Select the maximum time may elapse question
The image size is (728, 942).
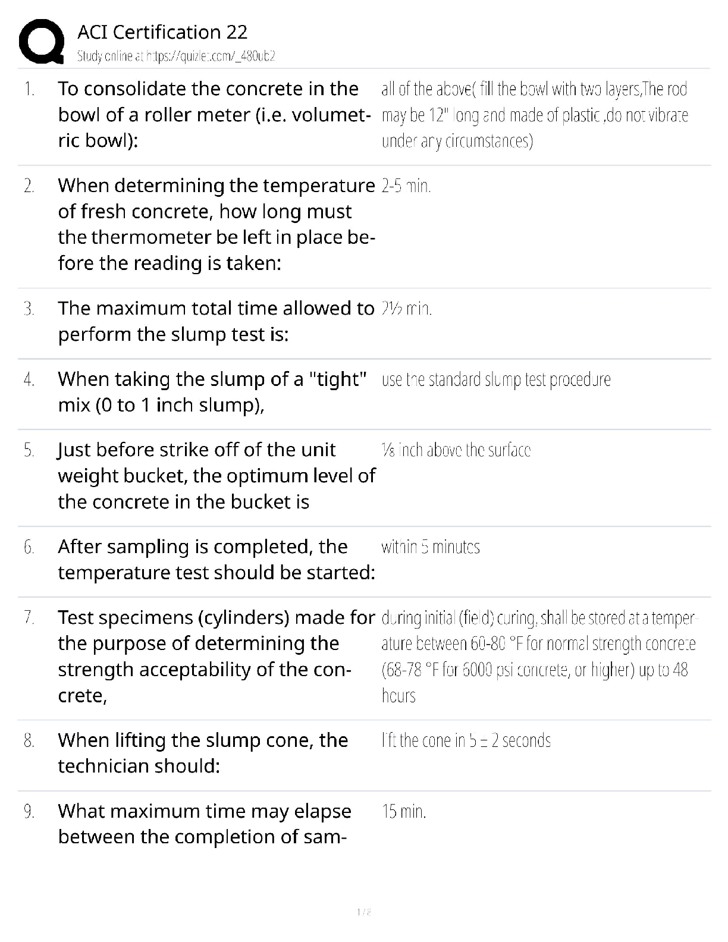pyautogui.click(x=205, y=824)
